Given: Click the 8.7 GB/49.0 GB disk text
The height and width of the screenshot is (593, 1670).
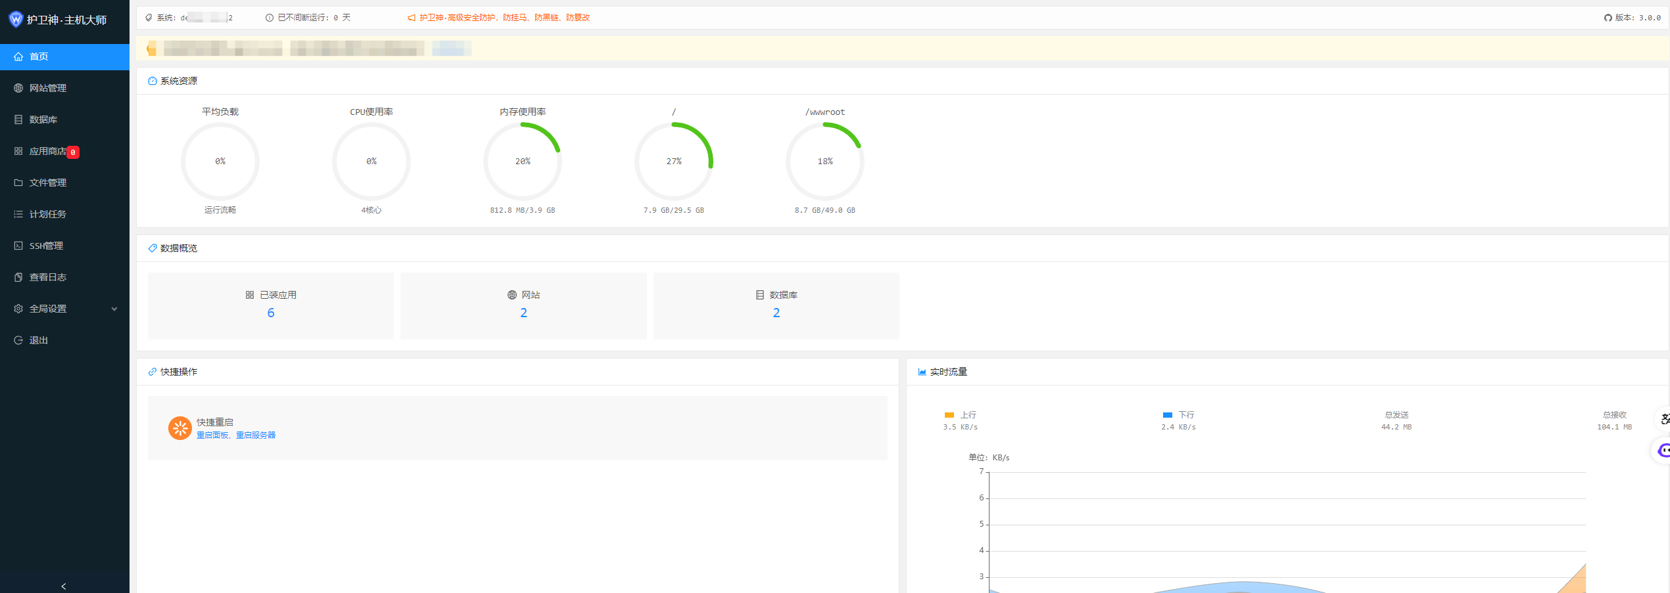Looking at the screenshot, I should (x=825, y=210).
